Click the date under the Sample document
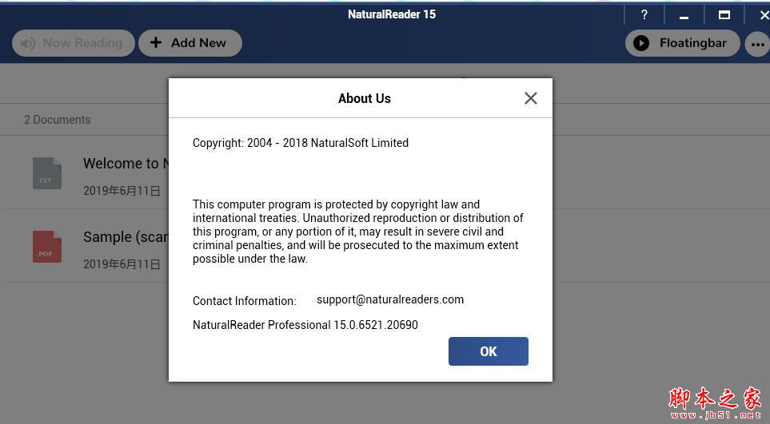Viewport: 770px width, 424px height. (x=122, y=264)
